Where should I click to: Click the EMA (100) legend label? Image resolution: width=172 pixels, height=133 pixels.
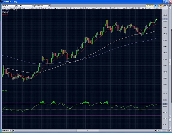tap(5, 11)
